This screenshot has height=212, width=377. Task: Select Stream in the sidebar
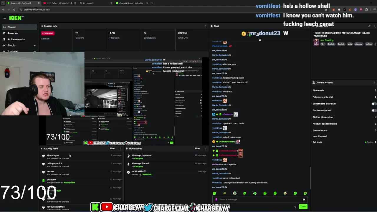[x=19, y=27]
